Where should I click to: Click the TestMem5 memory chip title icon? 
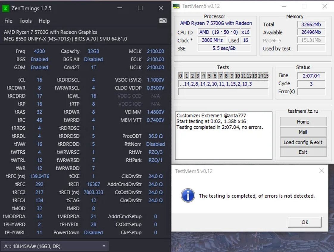pyautogui.click(x=176, y=6)
